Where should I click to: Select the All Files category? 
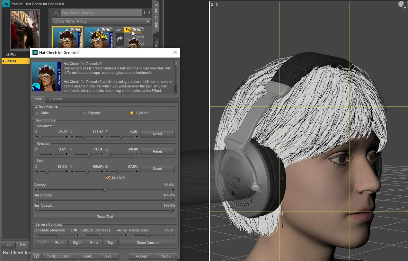(12, 55)
